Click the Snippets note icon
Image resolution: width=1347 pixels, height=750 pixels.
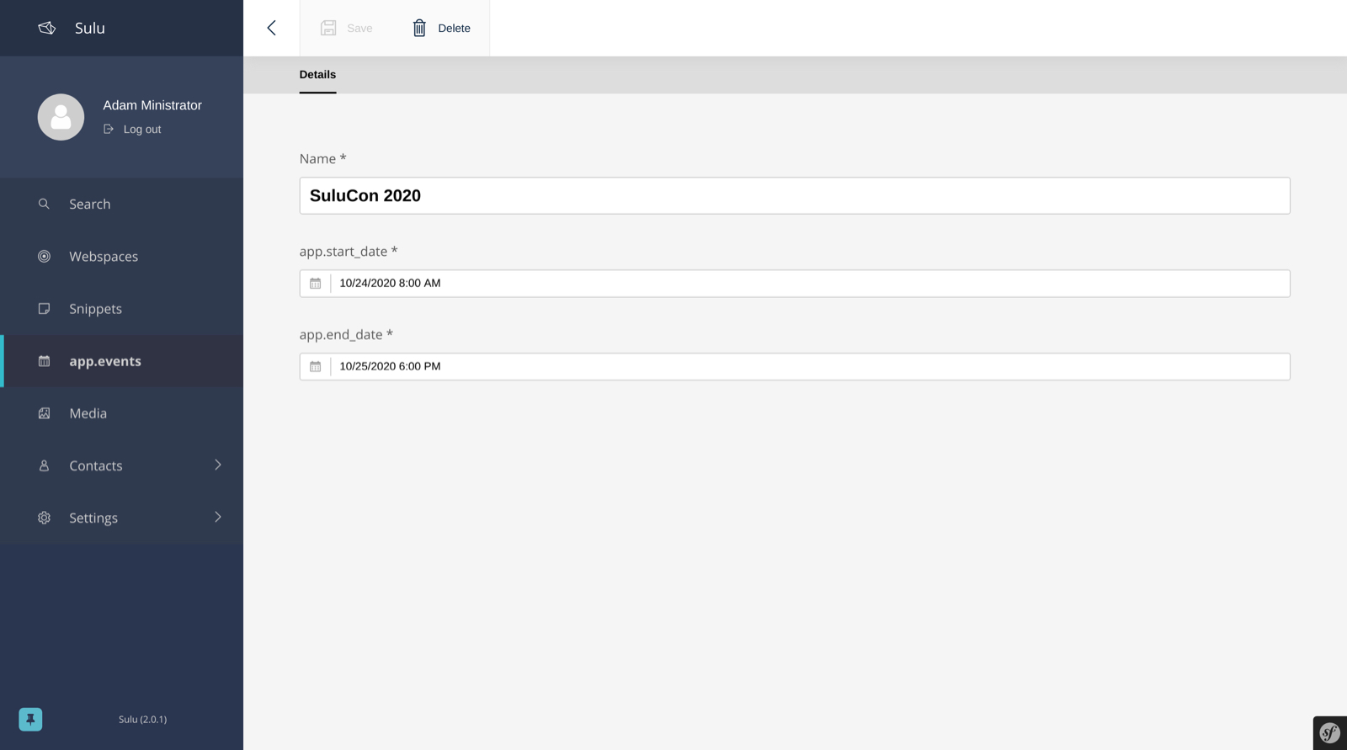(44, 308)
